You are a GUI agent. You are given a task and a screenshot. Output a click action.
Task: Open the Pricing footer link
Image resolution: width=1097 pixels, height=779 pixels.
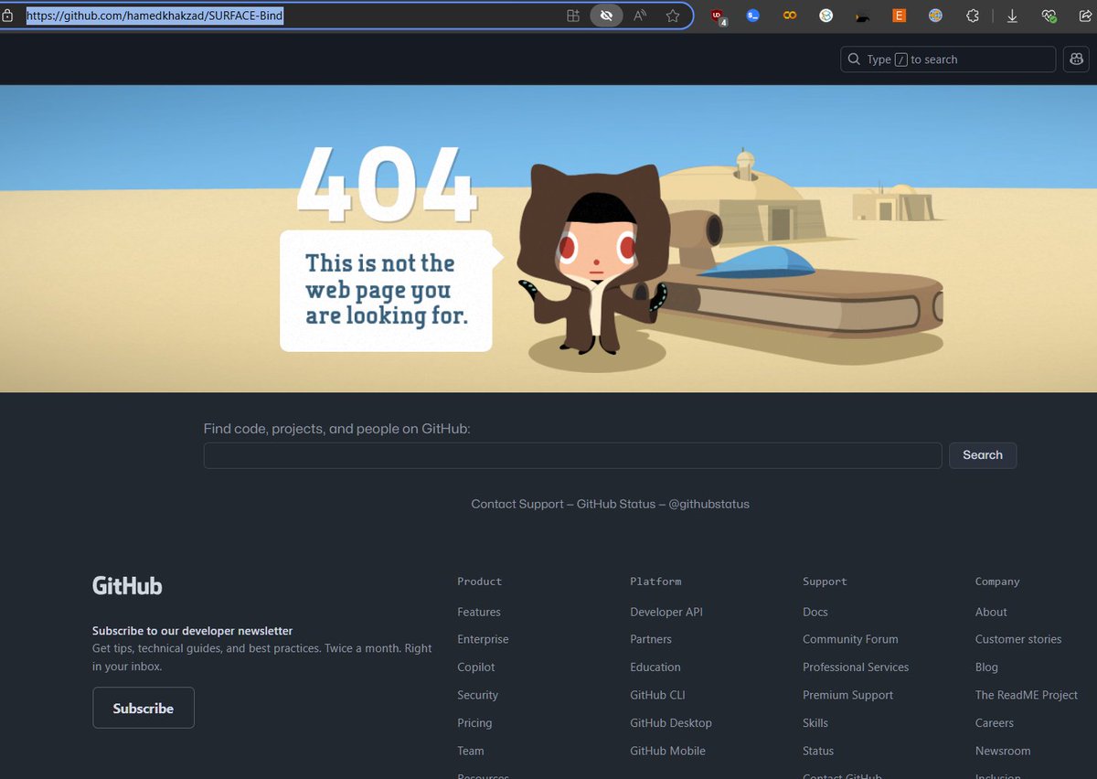pyautogui.click(x=474, y=722)
